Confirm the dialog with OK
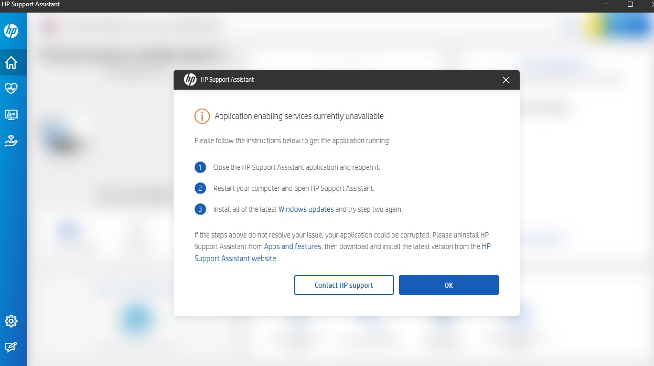Image resolution: width=654 pixels, height=366 pixels. pyautogui.click(x=448, y=285)
